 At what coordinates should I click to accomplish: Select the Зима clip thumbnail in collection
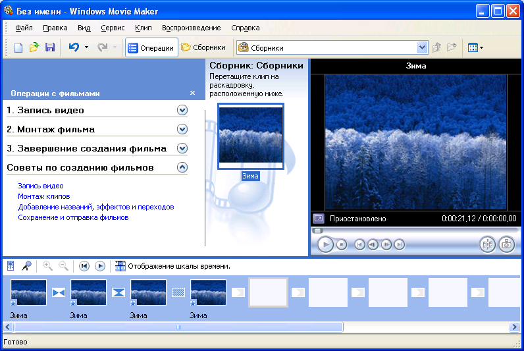click(x=251, y=136)
